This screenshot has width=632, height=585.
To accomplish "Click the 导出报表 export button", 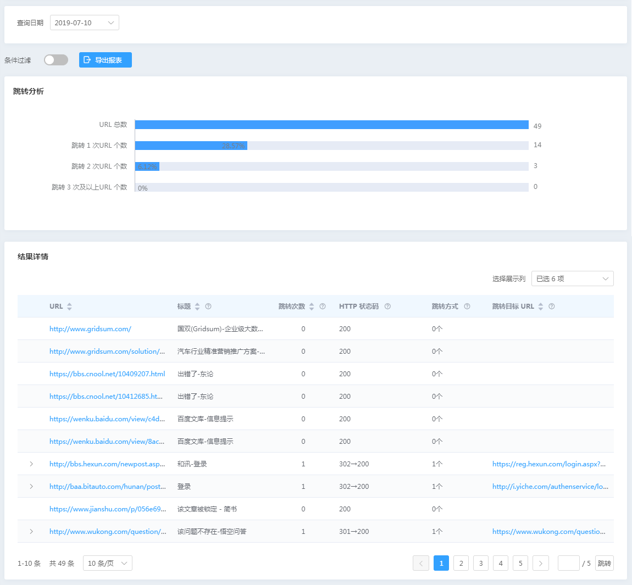I will (106, 60).
